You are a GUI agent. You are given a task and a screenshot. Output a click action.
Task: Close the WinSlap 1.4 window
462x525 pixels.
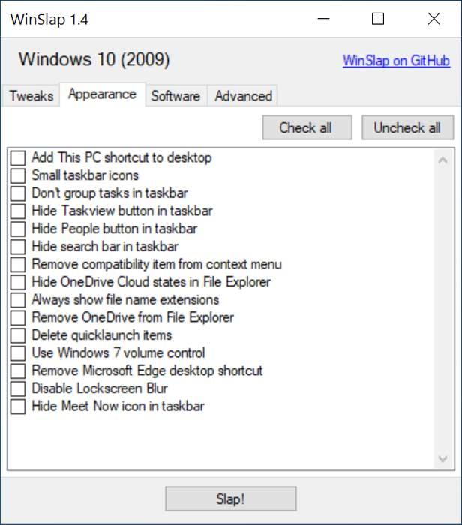click(x=434, y=19)
